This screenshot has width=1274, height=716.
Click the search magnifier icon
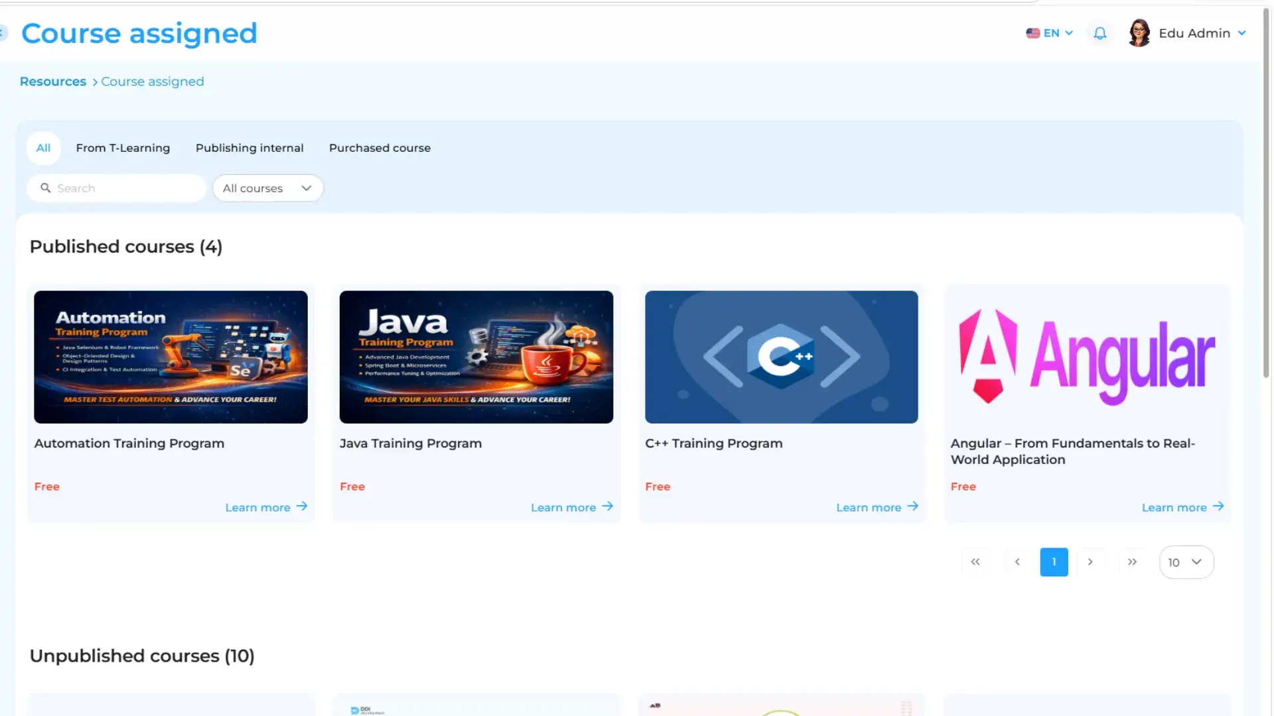click(x=46, y=188)
